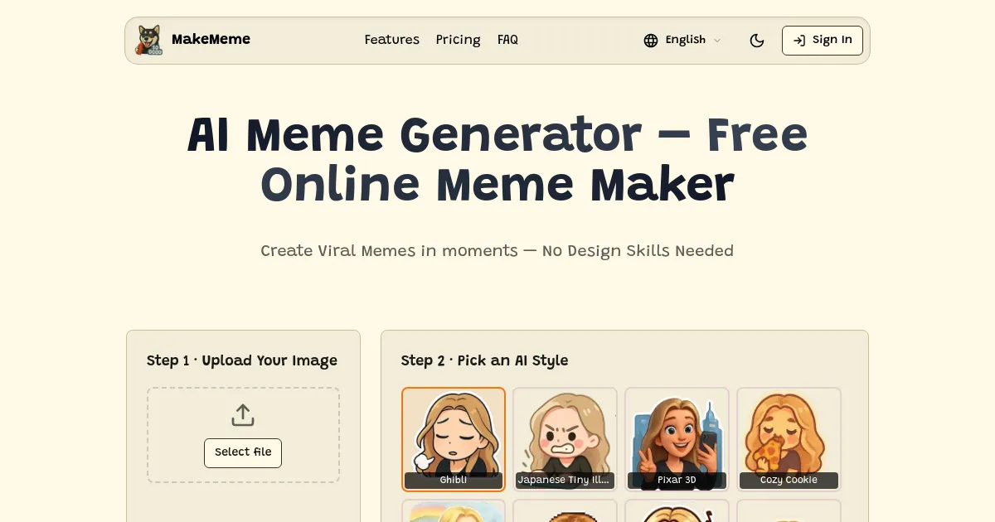Click the language dropdown chevron arrow
The image size is (995, 522).
point(717,41)
